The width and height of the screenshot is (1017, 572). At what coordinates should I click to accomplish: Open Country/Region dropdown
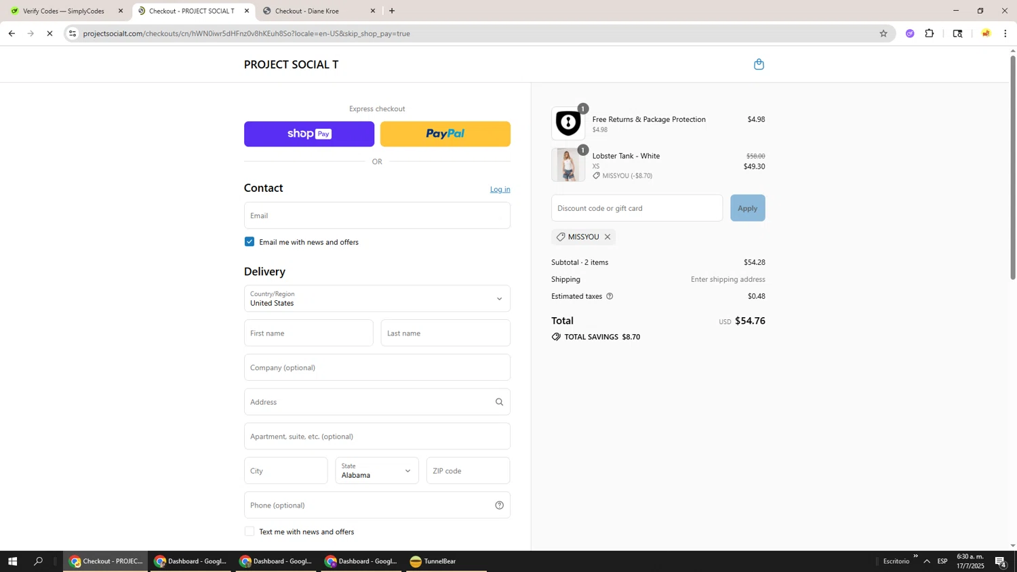coord(377,299)
